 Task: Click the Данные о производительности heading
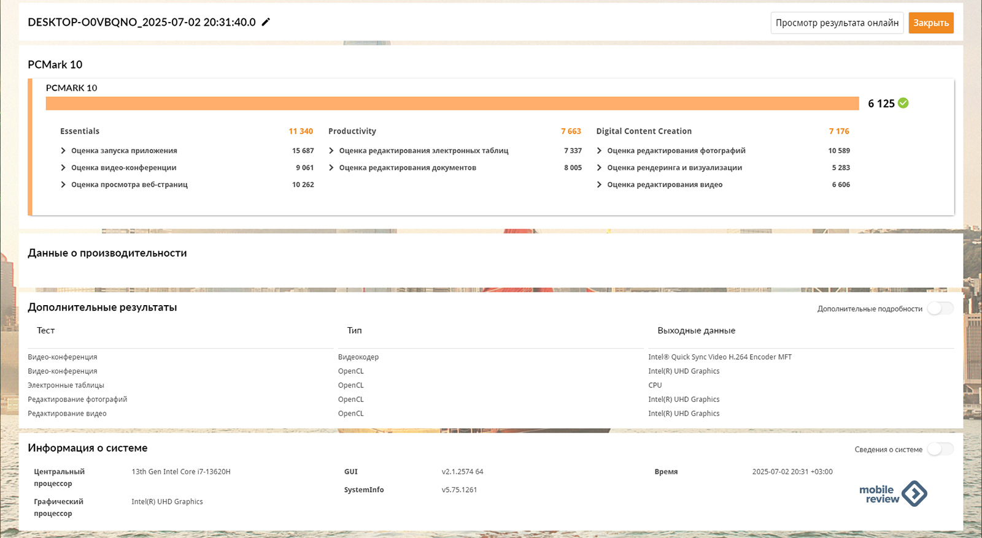point(107,253)
